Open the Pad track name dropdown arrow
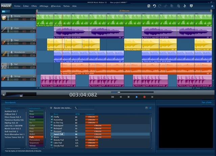216x156 pixels. (34, 65)
